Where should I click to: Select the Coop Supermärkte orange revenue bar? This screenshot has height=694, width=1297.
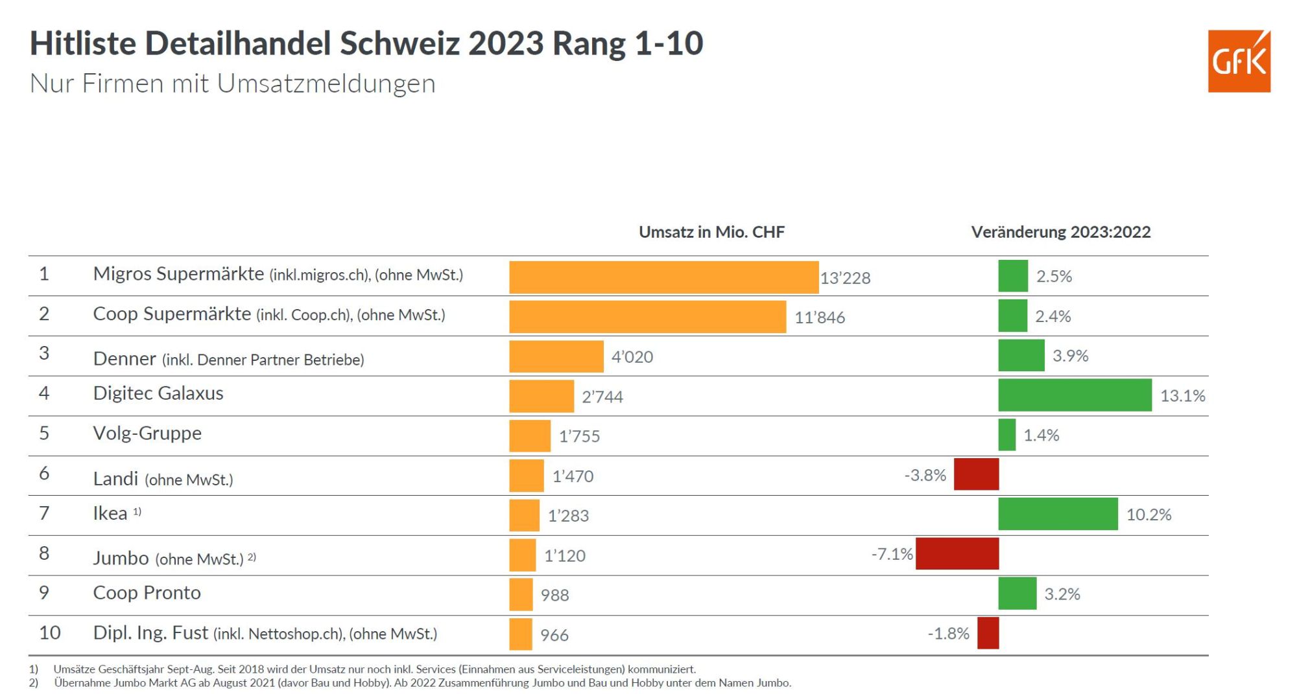pyautogui.click(x=647, y=317)
